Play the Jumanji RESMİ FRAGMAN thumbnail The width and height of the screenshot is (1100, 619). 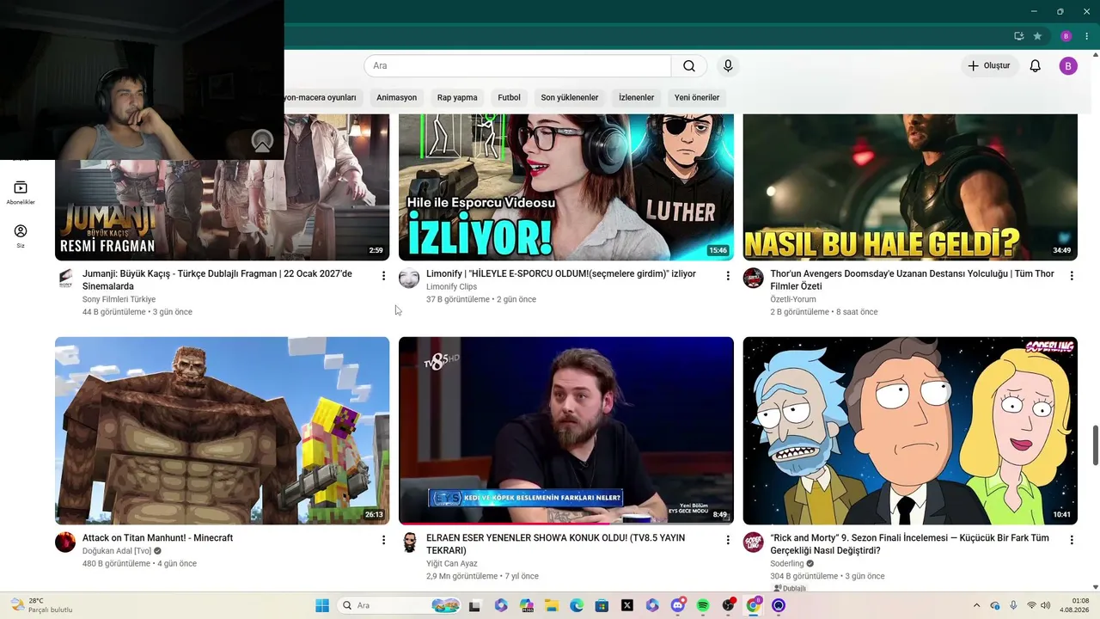(x=222, y=187)
